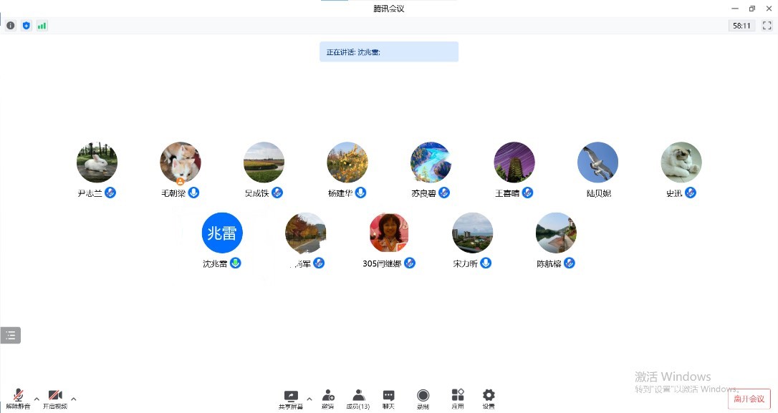Open the 成员(13) members panel
The height and width of the screenshot is (413, 778).
tap(358, 398)
